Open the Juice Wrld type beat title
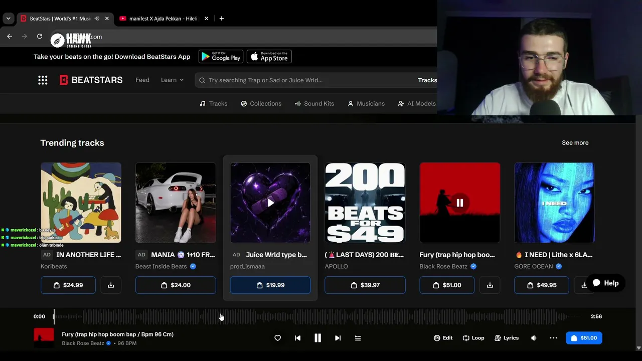The width and height of the screenshot is (642, 361). (276, 255)
